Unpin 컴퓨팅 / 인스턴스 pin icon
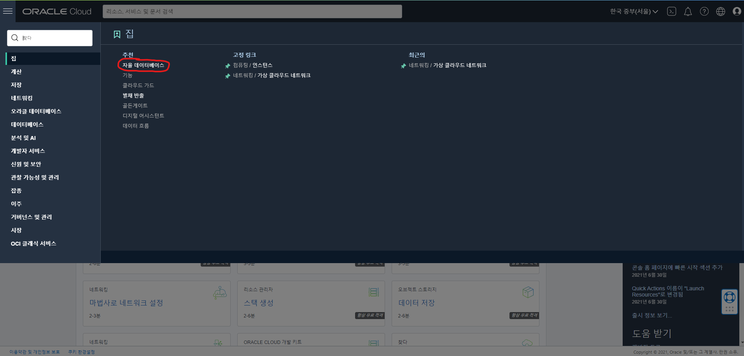The image size is (744, 356). point(228,66)
